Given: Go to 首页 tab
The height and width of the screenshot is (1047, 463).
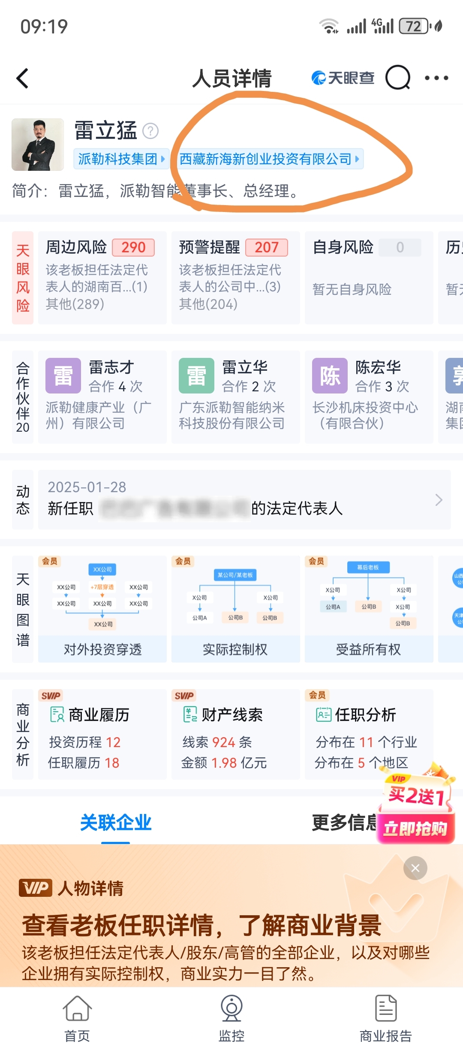Looking at the screenshot, I should [77, 1019].
